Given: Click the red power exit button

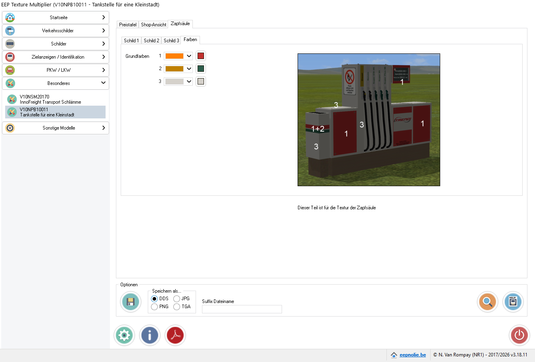Looking at the screenshot, I should pos(519,335).
